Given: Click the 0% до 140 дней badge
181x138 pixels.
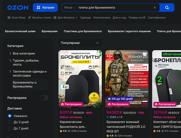Looking at the screenshot, I should tap(121, 99).
